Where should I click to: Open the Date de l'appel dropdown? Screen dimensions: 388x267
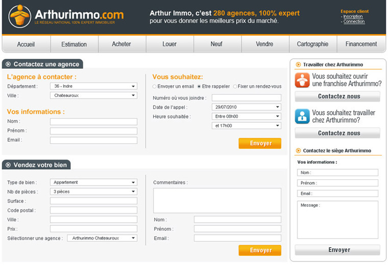point(247,107)
